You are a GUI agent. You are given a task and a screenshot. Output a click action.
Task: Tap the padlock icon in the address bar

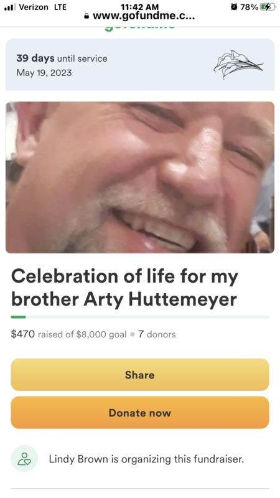[86, 16]
